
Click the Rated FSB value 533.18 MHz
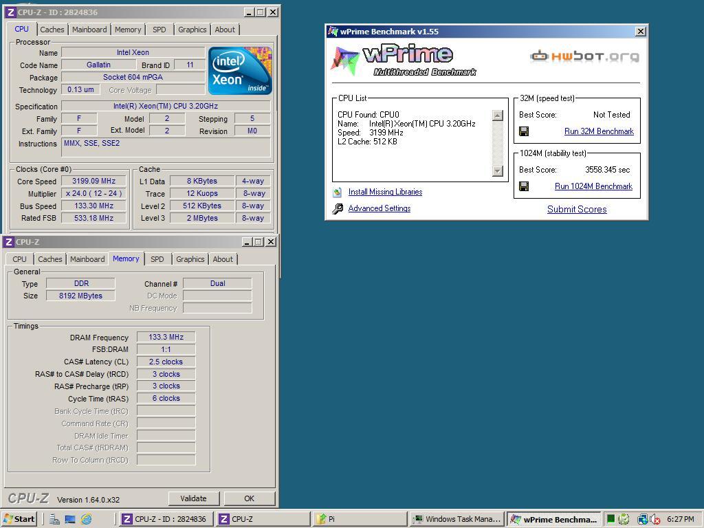(x=93, y=218)
